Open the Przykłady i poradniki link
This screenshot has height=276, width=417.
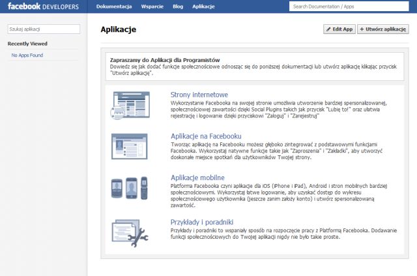tap(202, 222)
